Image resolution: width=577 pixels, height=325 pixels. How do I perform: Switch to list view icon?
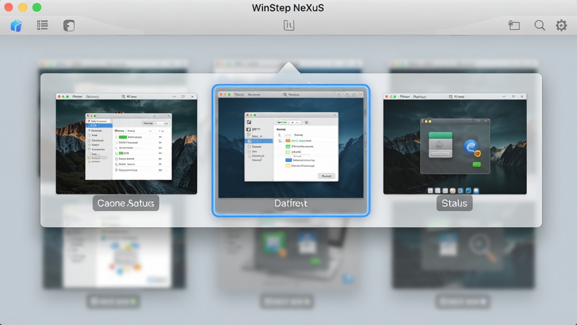point(42,25)
